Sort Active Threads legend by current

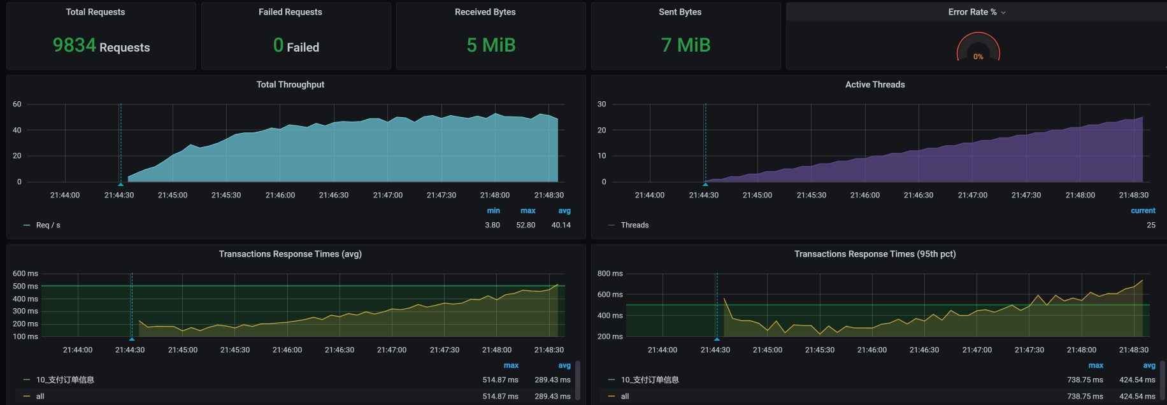pyautogui.click(x=1143, y=211)
